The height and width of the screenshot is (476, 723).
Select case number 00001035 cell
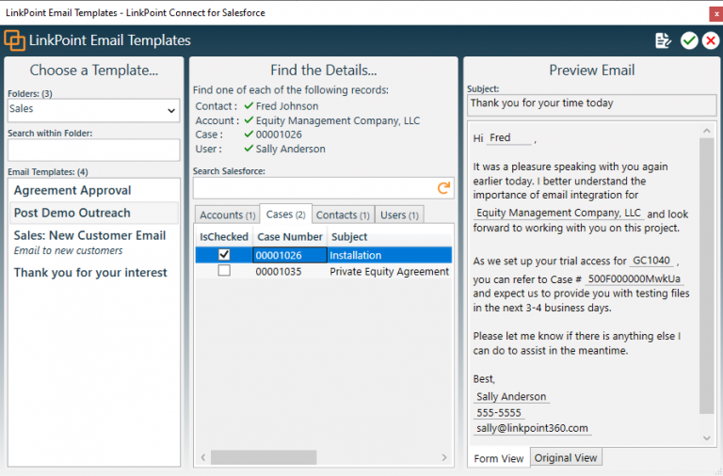click(290, 272)
